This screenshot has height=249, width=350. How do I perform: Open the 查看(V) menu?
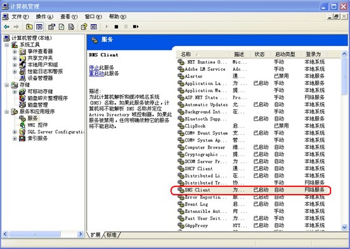click(x=69, y=16)
